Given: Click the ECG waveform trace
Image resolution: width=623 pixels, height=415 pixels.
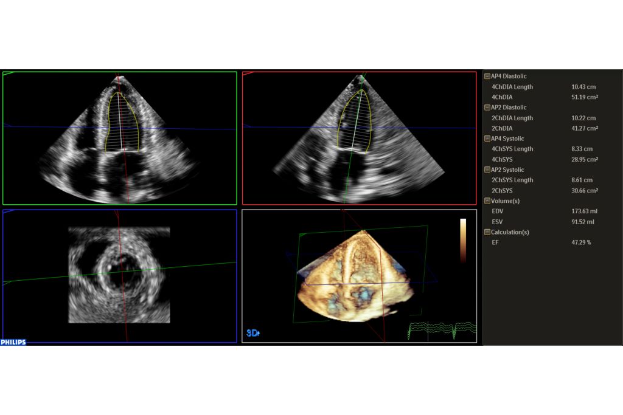Looking at the screenshot, I should click(441, 329).
